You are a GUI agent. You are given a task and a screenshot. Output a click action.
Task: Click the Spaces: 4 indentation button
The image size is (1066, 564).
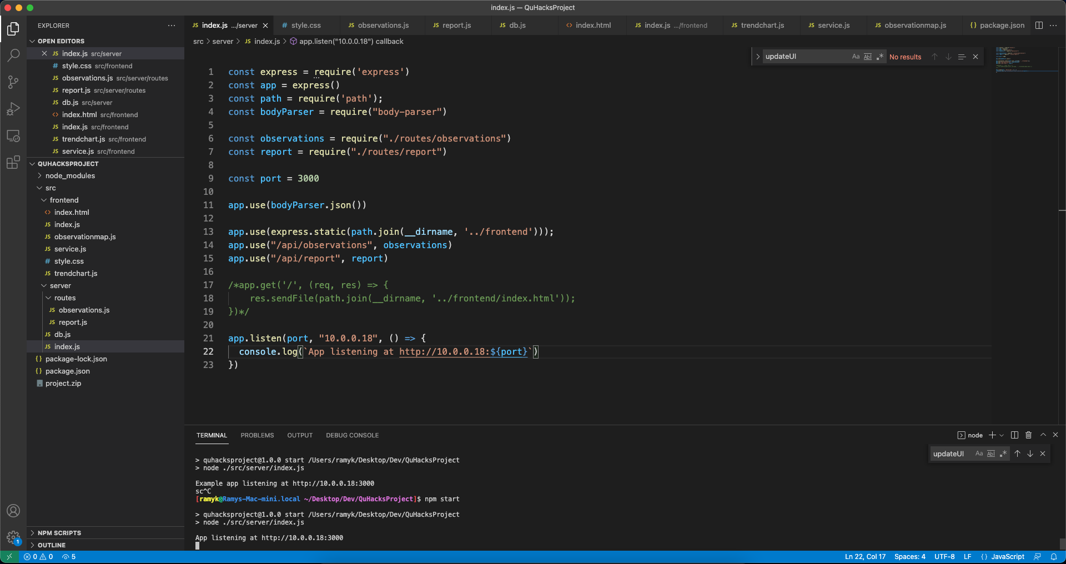[x=909, y=557]
